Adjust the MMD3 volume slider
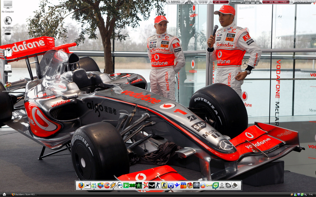316x197 pixels. (237, 3)
